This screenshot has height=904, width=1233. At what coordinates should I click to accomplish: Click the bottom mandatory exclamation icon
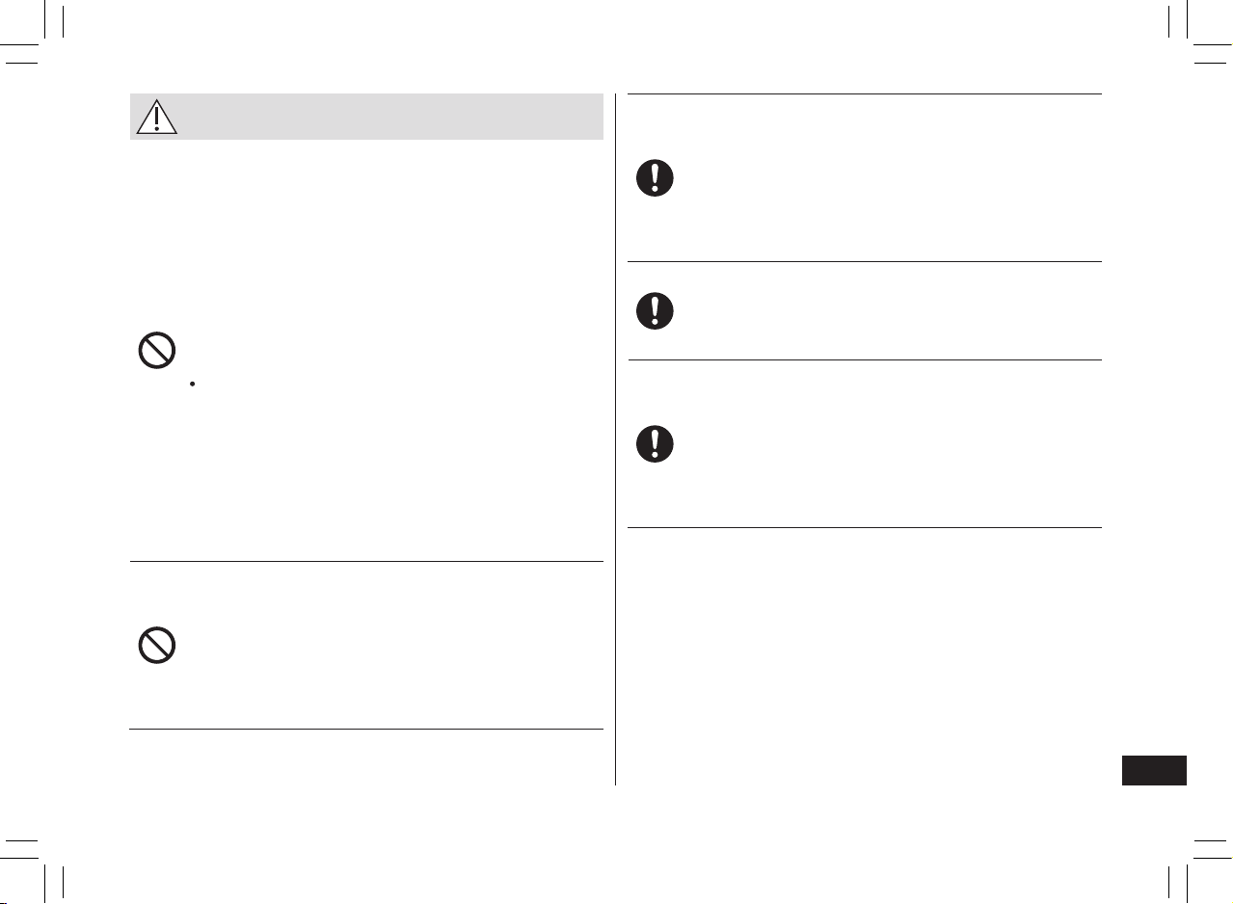(655, 442)
